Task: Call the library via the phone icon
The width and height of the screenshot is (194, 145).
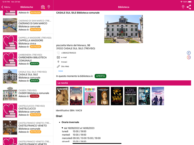Action: [x=58, y=53]
